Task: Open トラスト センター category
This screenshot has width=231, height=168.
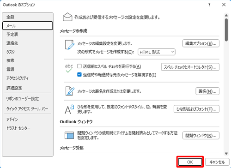Action: 28,128
